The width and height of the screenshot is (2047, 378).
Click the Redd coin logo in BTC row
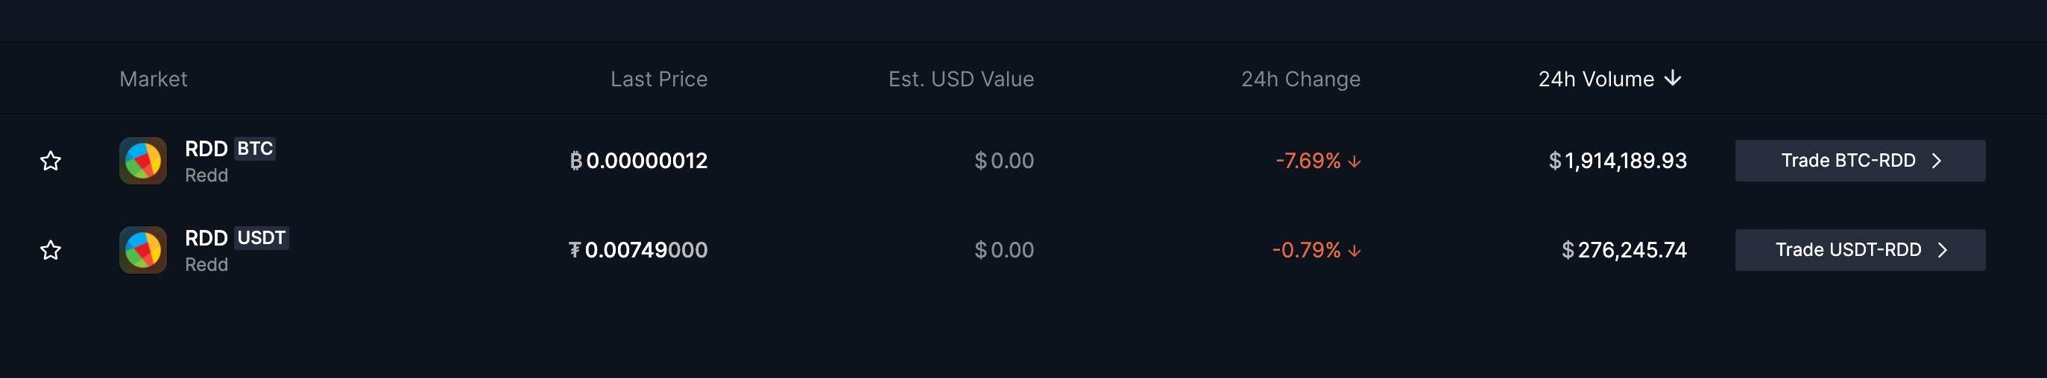click(x=143, y=161)
